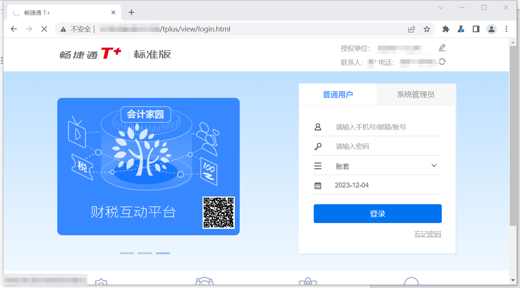Screen dimensions: 520x288
Task: Click the 联系人 label
Action: coord(353,63)
